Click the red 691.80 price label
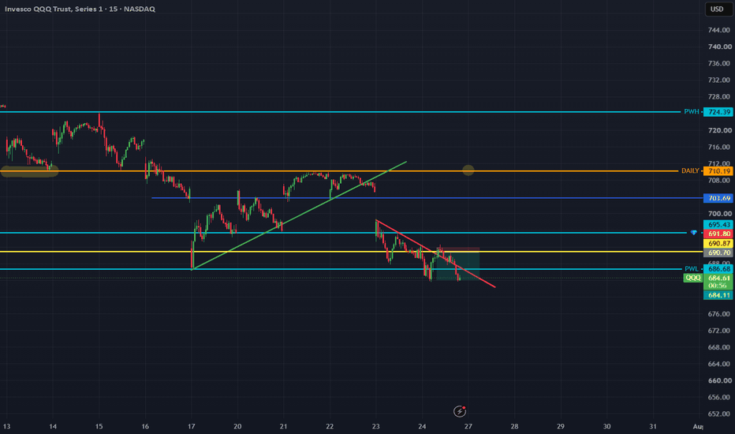The width and height of the screenshot is (735, 434). click(718, 234)
